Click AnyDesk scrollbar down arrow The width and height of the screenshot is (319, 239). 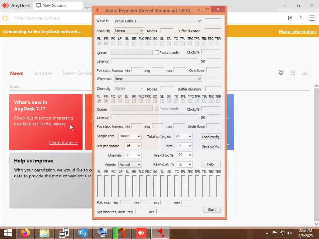point(317,224)
